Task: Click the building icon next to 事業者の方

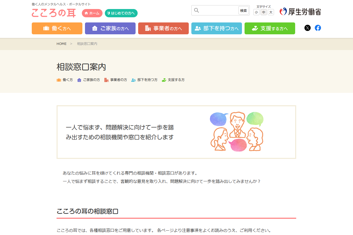Action: coord(106,80)
